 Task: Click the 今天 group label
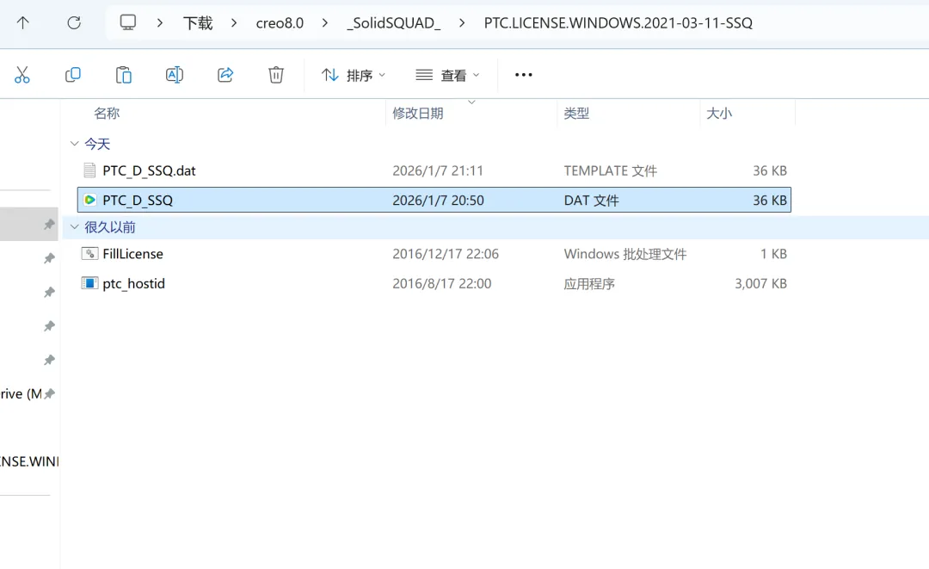[97, 144]
